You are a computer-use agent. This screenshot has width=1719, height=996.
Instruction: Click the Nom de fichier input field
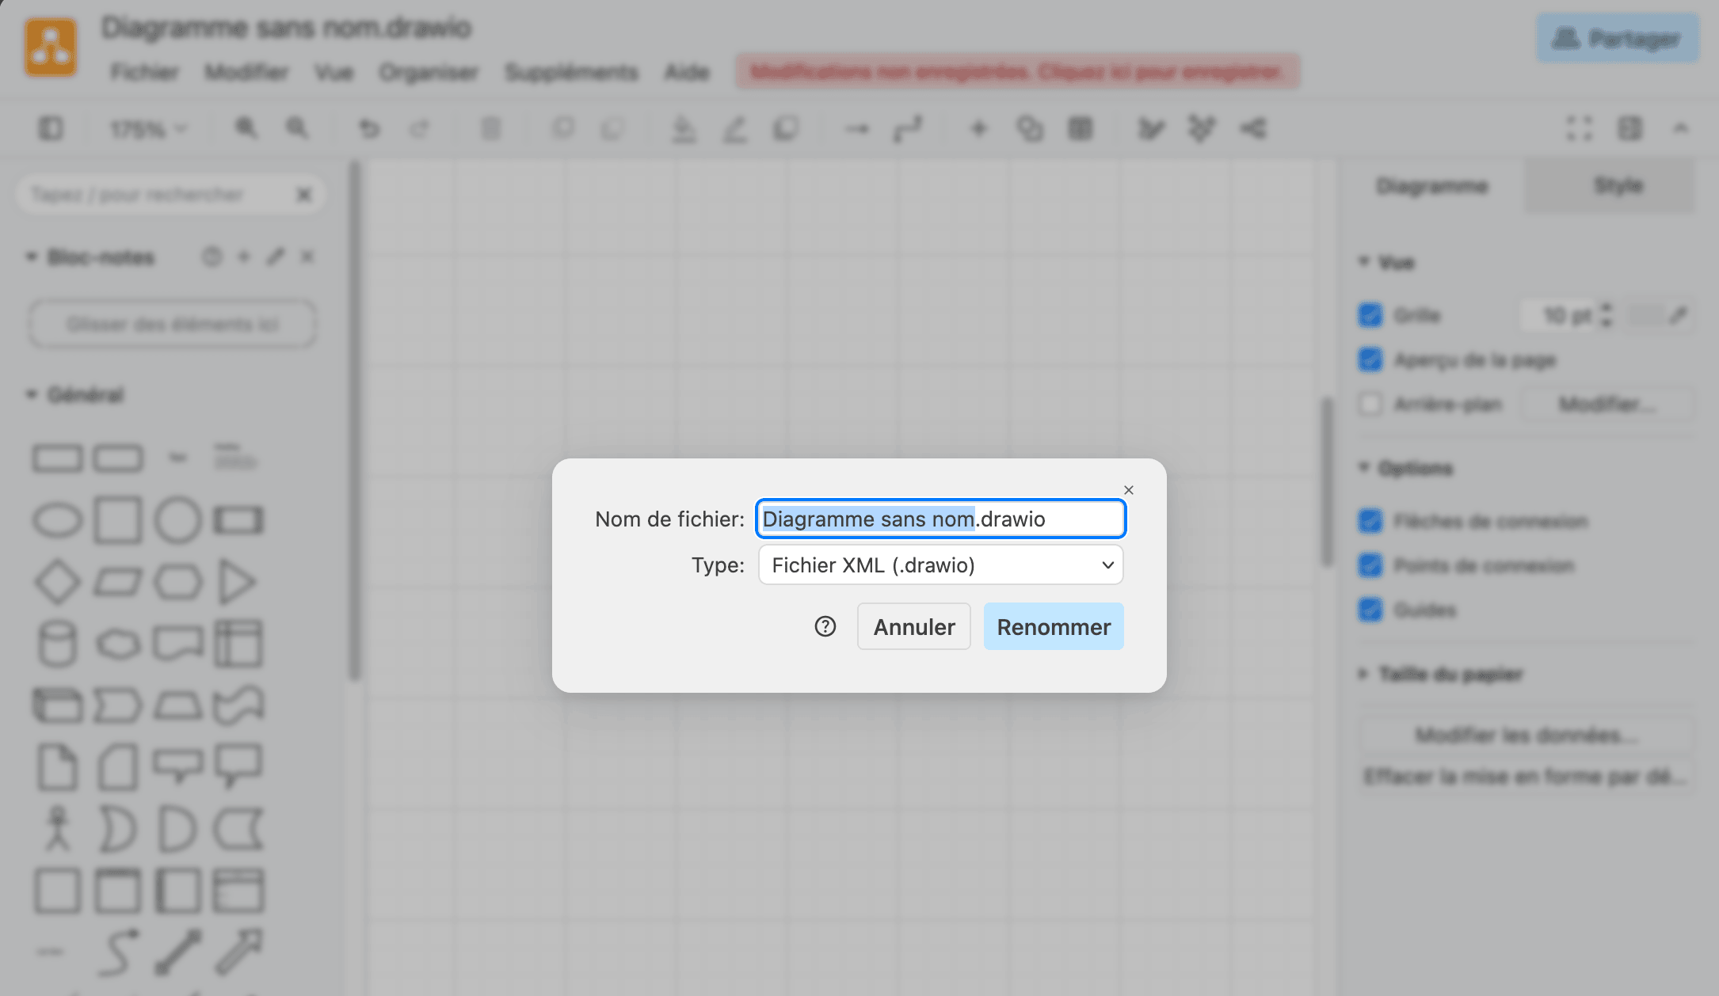point(940,519)
